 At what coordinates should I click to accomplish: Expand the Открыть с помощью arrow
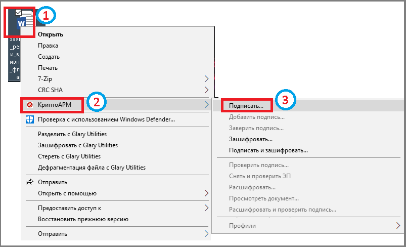tap(206, 193)
